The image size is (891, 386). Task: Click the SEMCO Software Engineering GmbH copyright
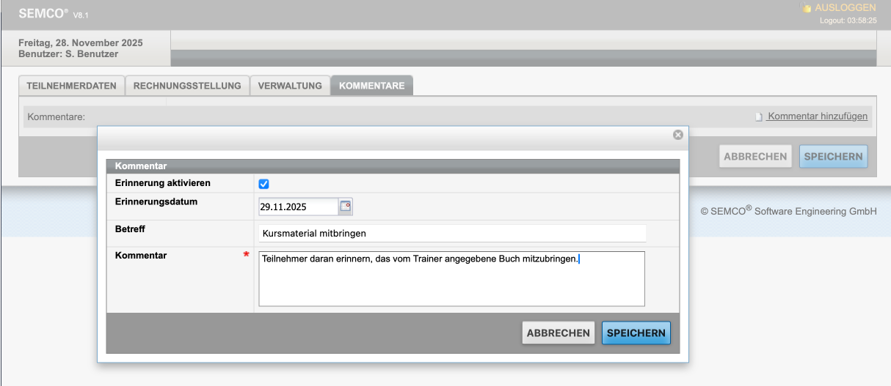(789, 211)
